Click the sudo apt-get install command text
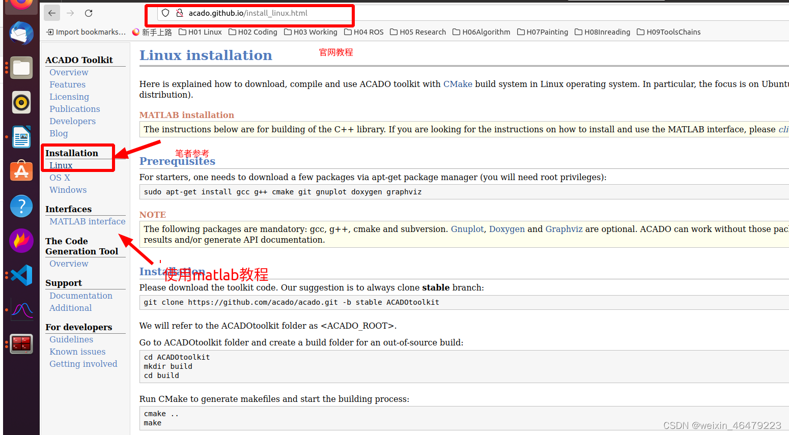 click(283, 192)
